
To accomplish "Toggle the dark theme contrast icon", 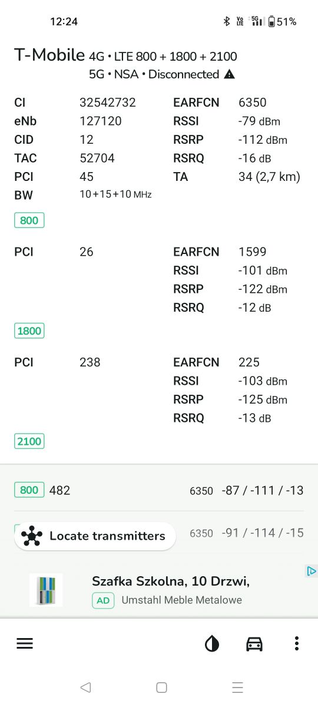I will pyautogui.click(x=212, y=643).
